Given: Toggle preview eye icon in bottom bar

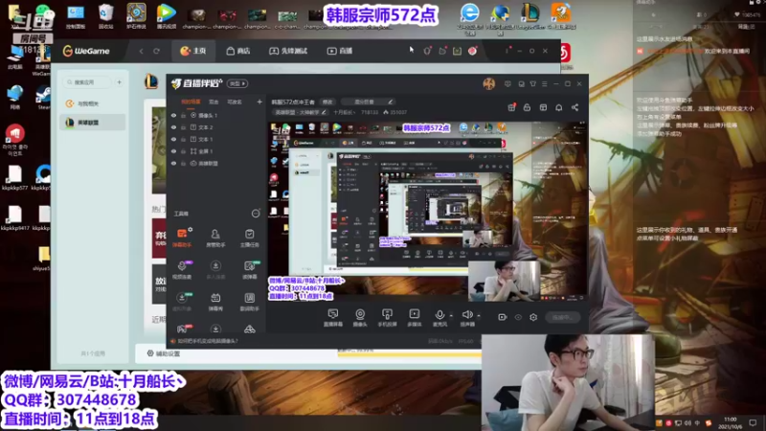Looking at the screenshot, I should click(x=518, y=317).
